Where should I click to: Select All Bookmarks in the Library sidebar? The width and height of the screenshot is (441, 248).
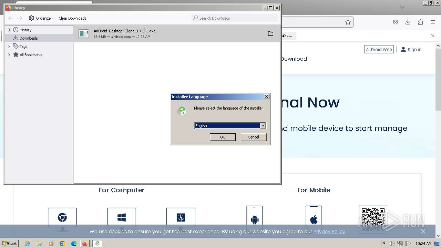31,55
